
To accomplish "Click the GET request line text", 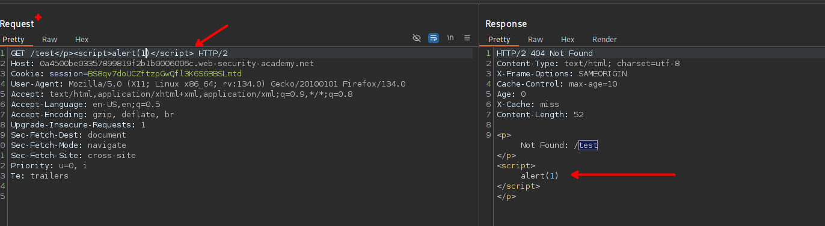I will pos(119,53).
